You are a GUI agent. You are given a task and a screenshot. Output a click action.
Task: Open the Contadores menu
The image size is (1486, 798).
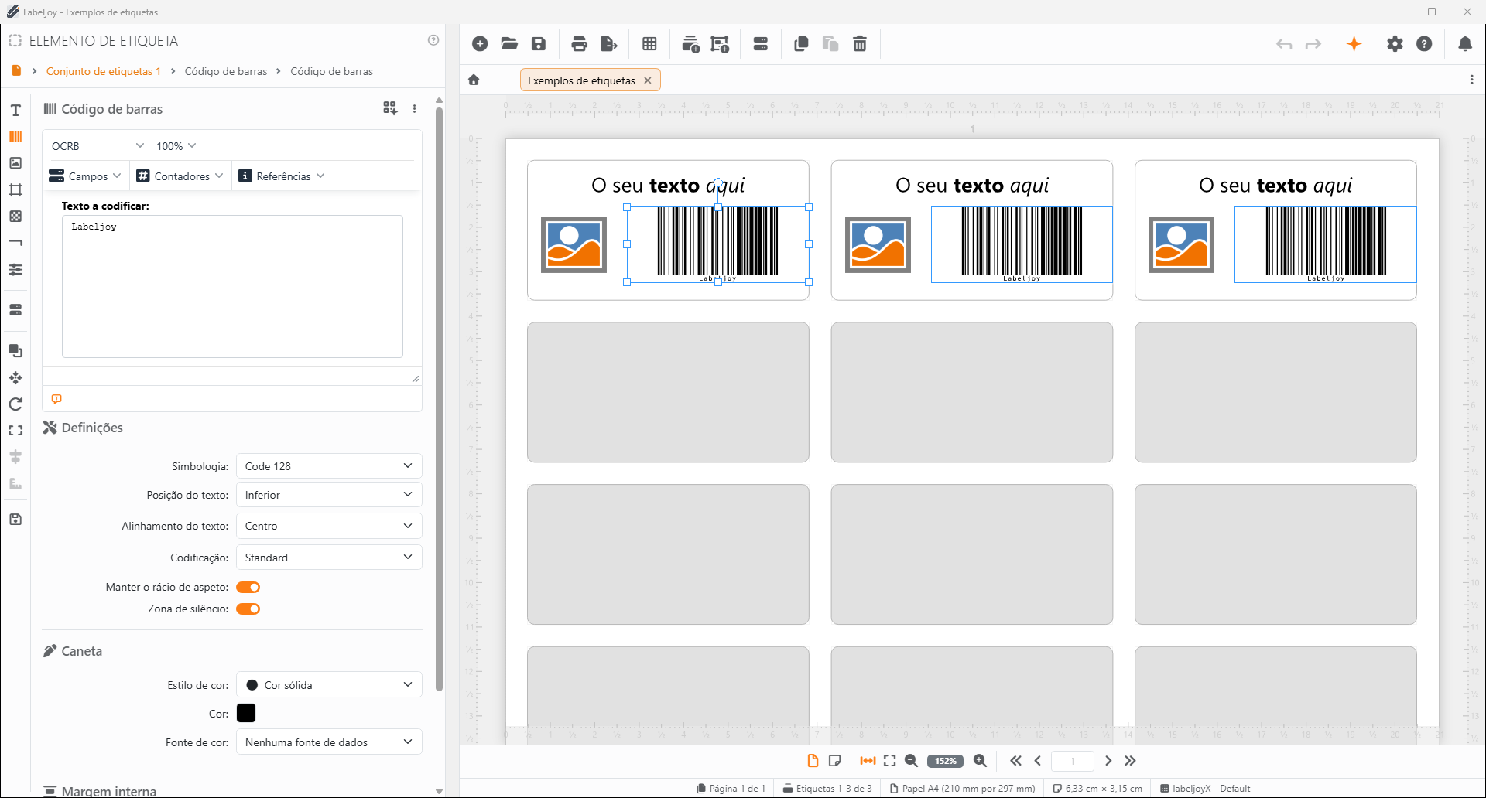point(180,176)
